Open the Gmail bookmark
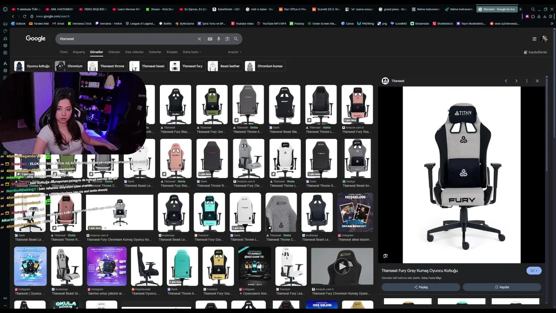Image resolution: width=556 pixels, height=313 pixels. click(59, 23)
